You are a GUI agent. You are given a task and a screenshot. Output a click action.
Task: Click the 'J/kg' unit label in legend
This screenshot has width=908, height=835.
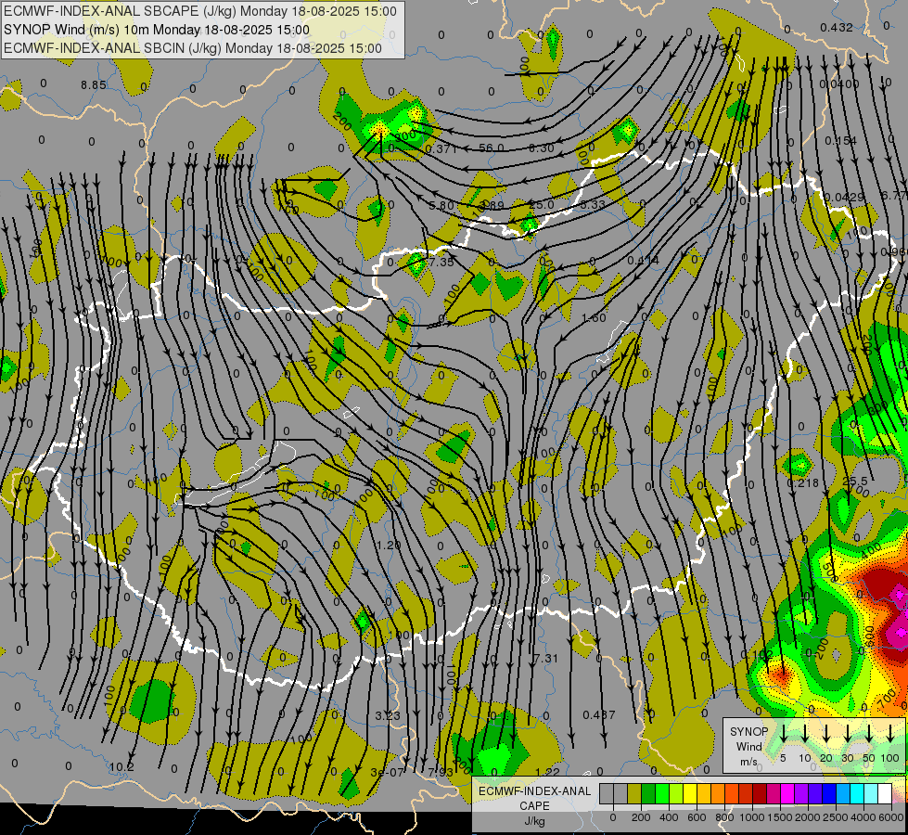pos(534,821)
